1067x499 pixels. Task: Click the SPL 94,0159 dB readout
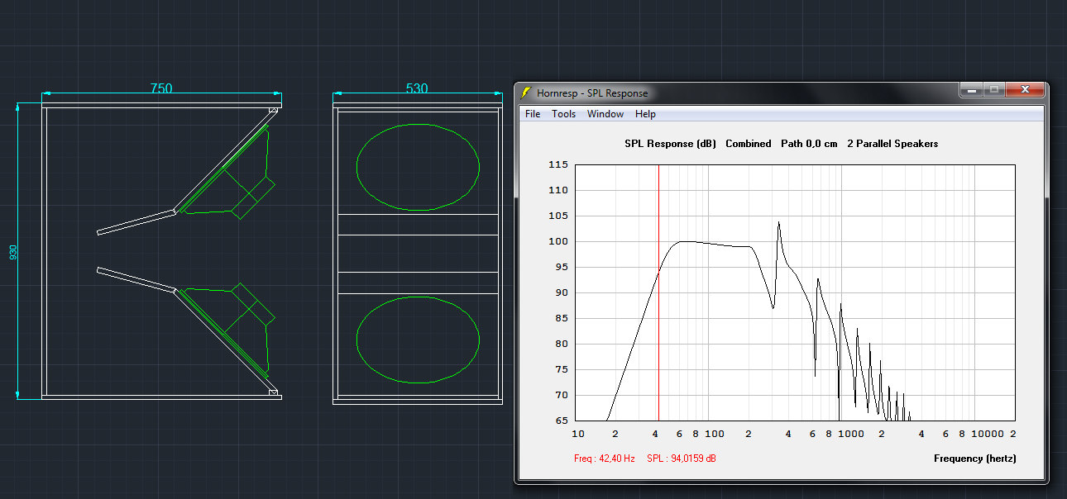click(681, 459)
